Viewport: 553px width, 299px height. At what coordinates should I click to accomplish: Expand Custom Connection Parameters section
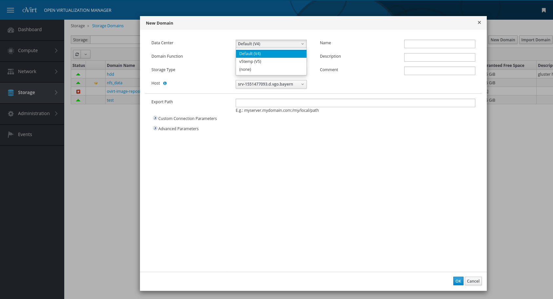(155, 118)
